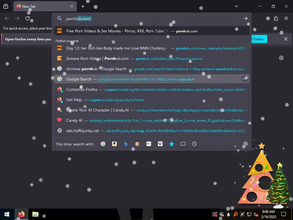The width and height of the screenshot is (293, 220).
Task: Choose the 'strinova' Google Search history row
Action: (152, 69)
